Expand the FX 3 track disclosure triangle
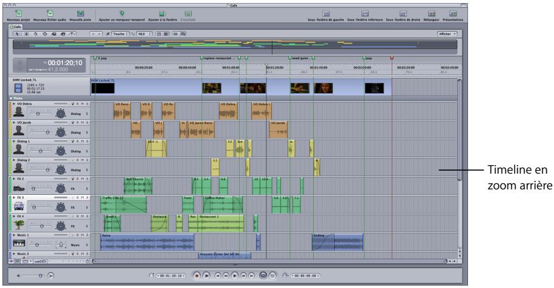Image resolution: width=554 pixels, height=288 pixels. tap(14, 197)
